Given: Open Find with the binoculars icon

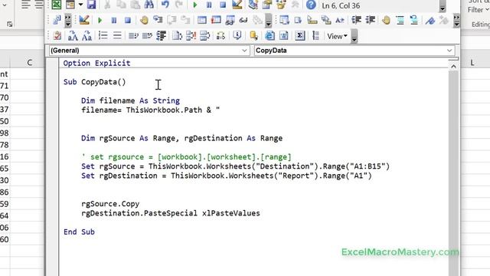Looking at the screenshot, I should coord(149,5).
